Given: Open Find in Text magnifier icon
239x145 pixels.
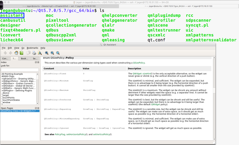Looking at the screenshot, I should 40,53.
